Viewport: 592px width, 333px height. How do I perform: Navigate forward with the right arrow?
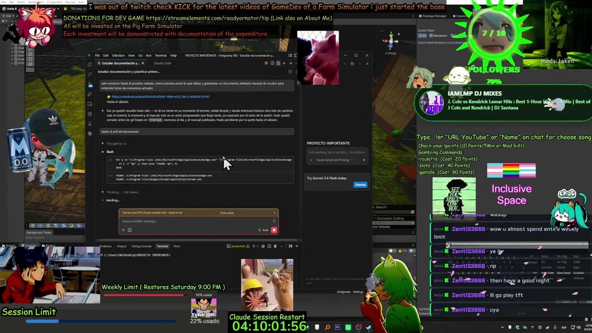point(290,63)
